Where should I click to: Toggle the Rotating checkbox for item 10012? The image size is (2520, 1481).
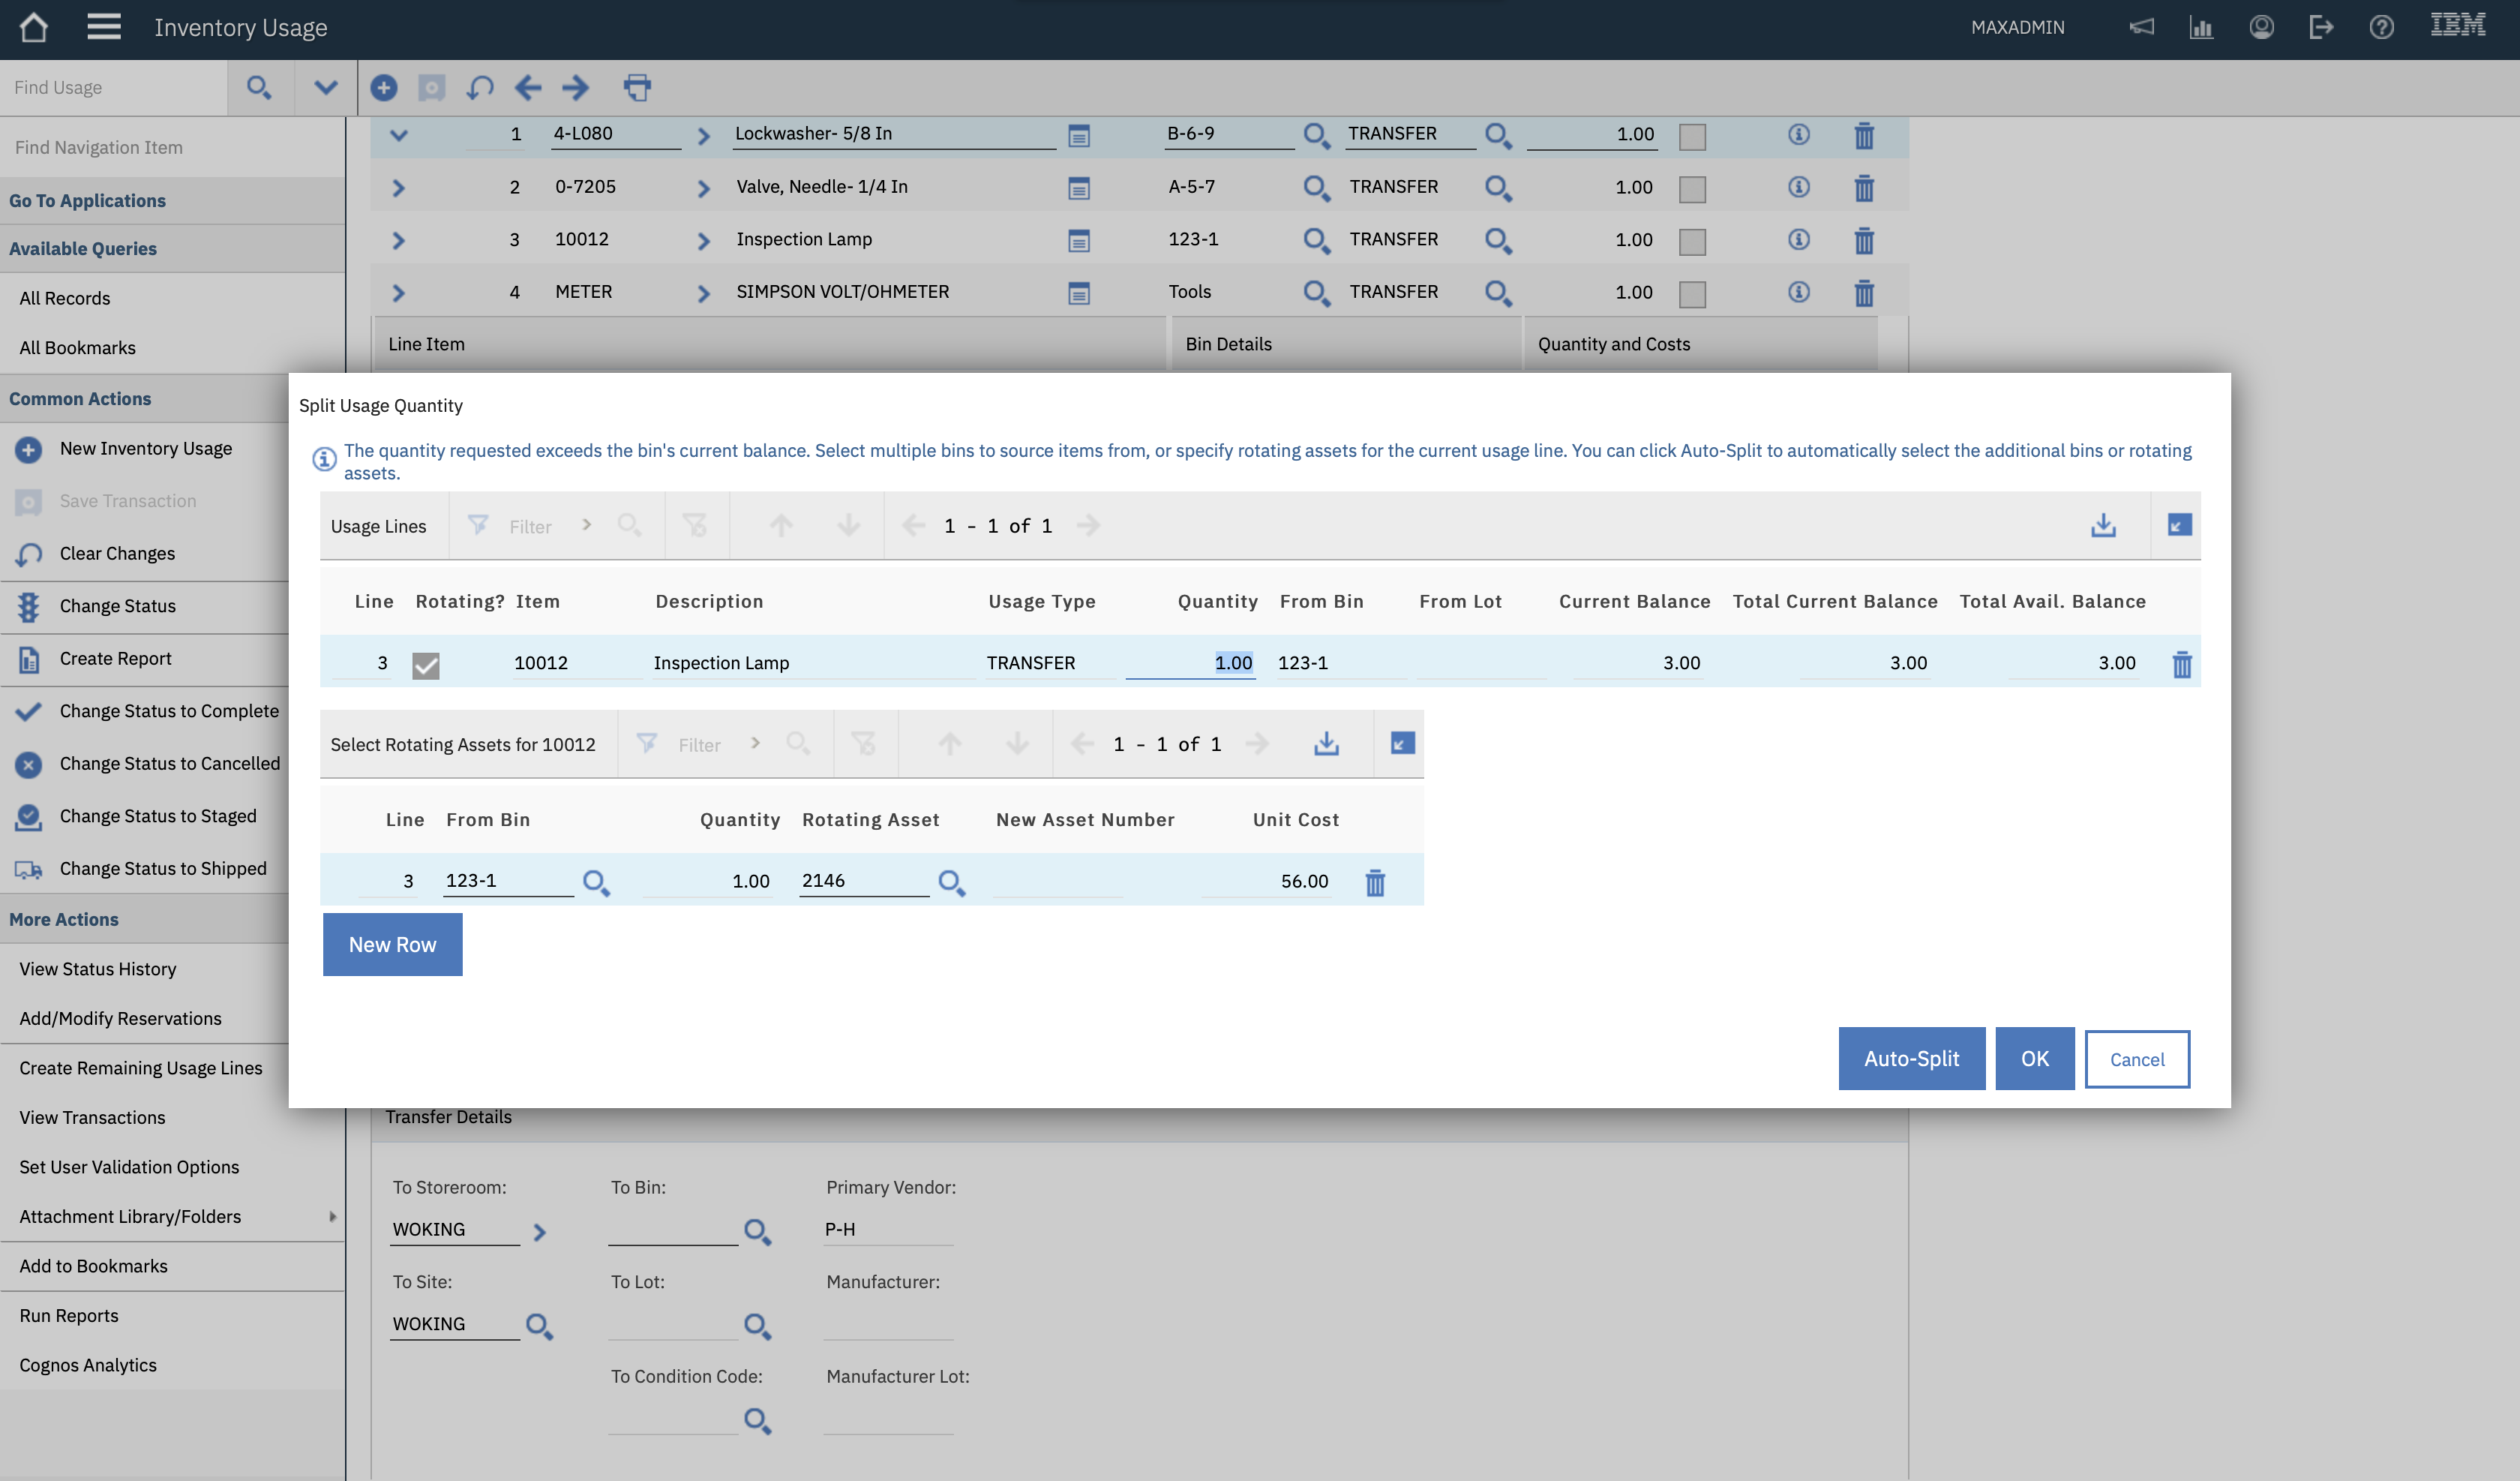(425, 665)
